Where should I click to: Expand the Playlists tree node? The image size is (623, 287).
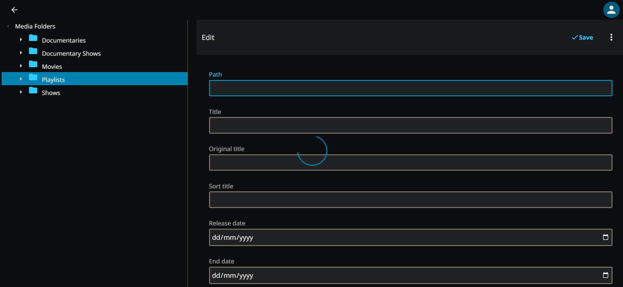point(21,79)
